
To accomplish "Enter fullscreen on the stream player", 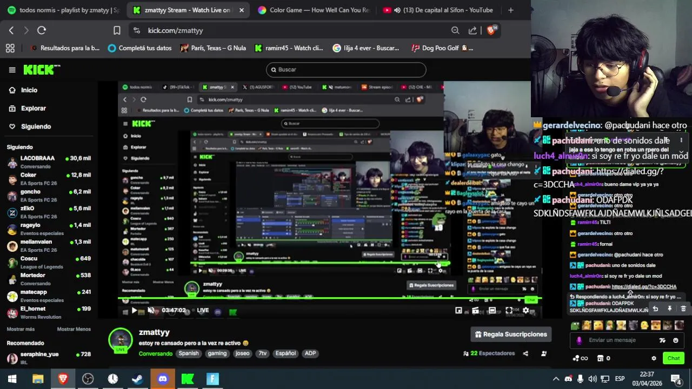I will pyautogui.click(x=509, y=311).
